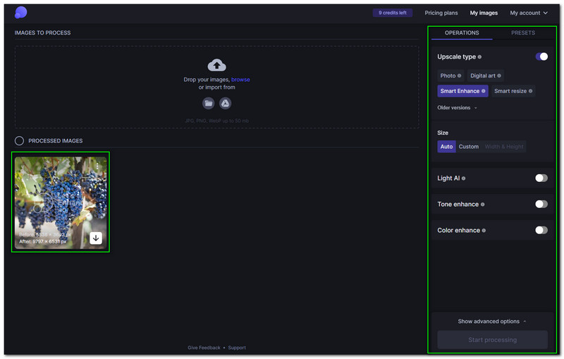This screenshot has width=564, height=359.
Task: Open the three-dot menu on grapes thumbnail
Action: [x=98, y=166]
